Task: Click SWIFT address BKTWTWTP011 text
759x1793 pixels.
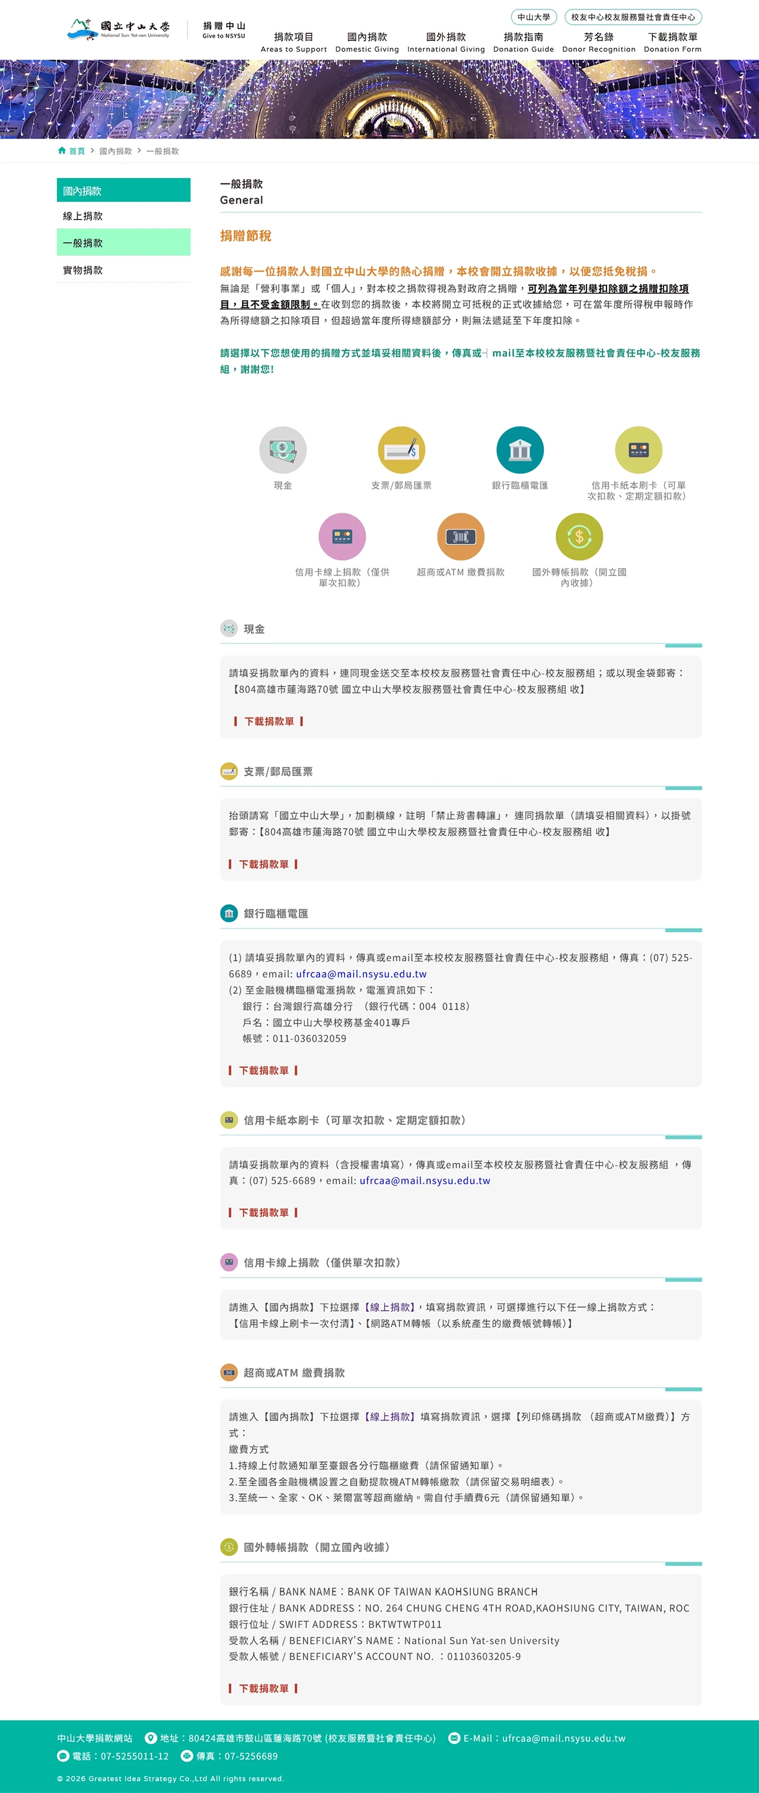Action: pyautogui.click(x=405, y=1624)
